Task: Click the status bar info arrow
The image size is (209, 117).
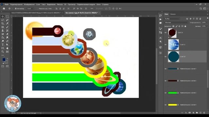Action: 40,113
